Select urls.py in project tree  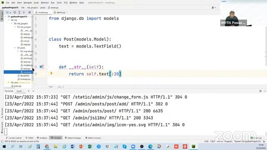point(25,41)
